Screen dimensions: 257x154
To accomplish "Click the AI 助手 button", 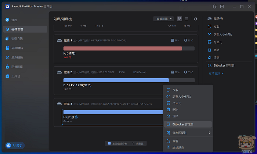I will 15,145.
